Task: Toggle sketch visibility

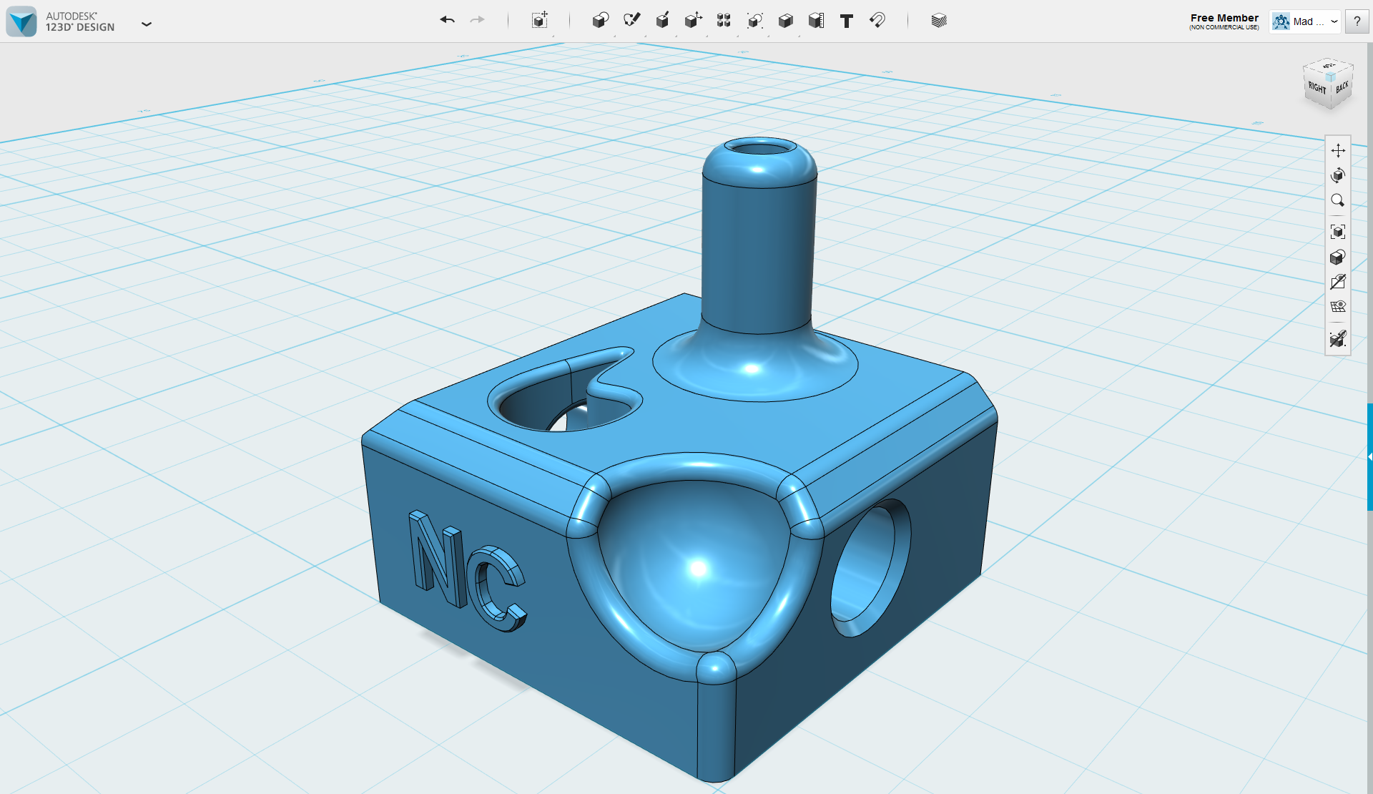Action: click(x=1338, y=282)
